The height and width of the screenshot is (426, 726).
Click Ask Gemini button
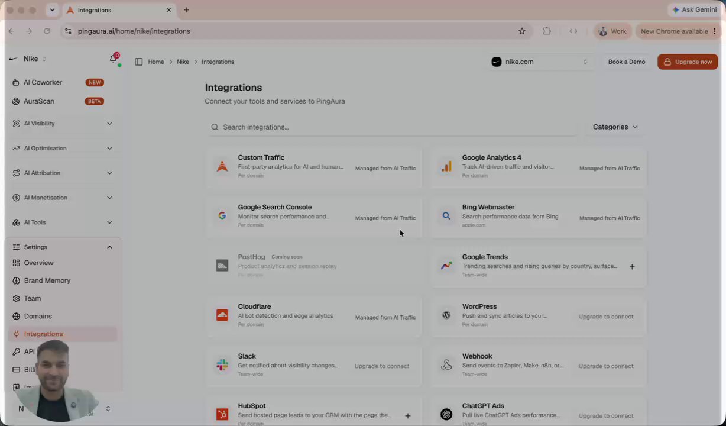(x=695, y=10)
